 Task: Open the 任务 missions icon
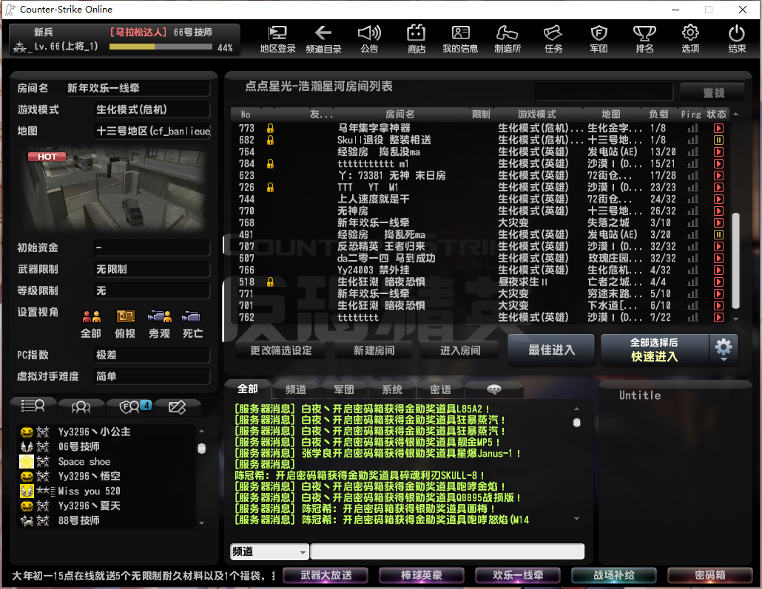(553, 39)
